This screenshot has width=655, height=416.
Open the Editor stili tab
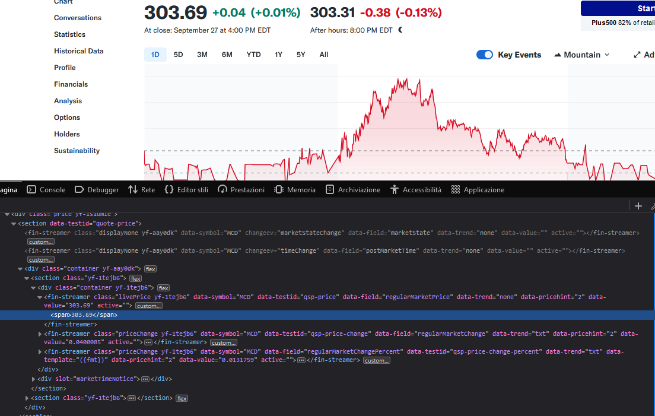[x=186, y=190]
